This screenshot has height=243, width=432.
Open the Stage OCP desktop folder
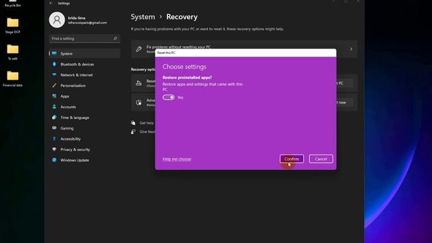[13, 26]
